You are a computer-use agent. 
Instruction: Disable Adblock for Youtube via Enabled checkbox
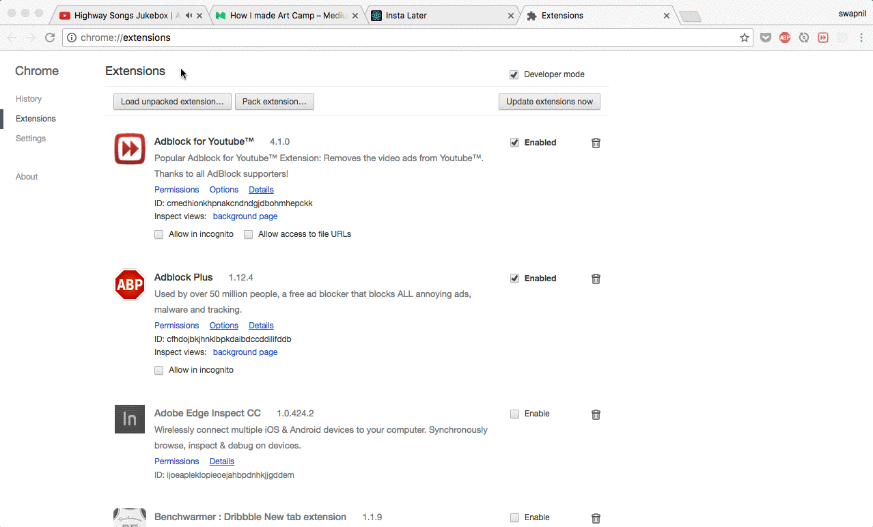(x=514, y=143)
